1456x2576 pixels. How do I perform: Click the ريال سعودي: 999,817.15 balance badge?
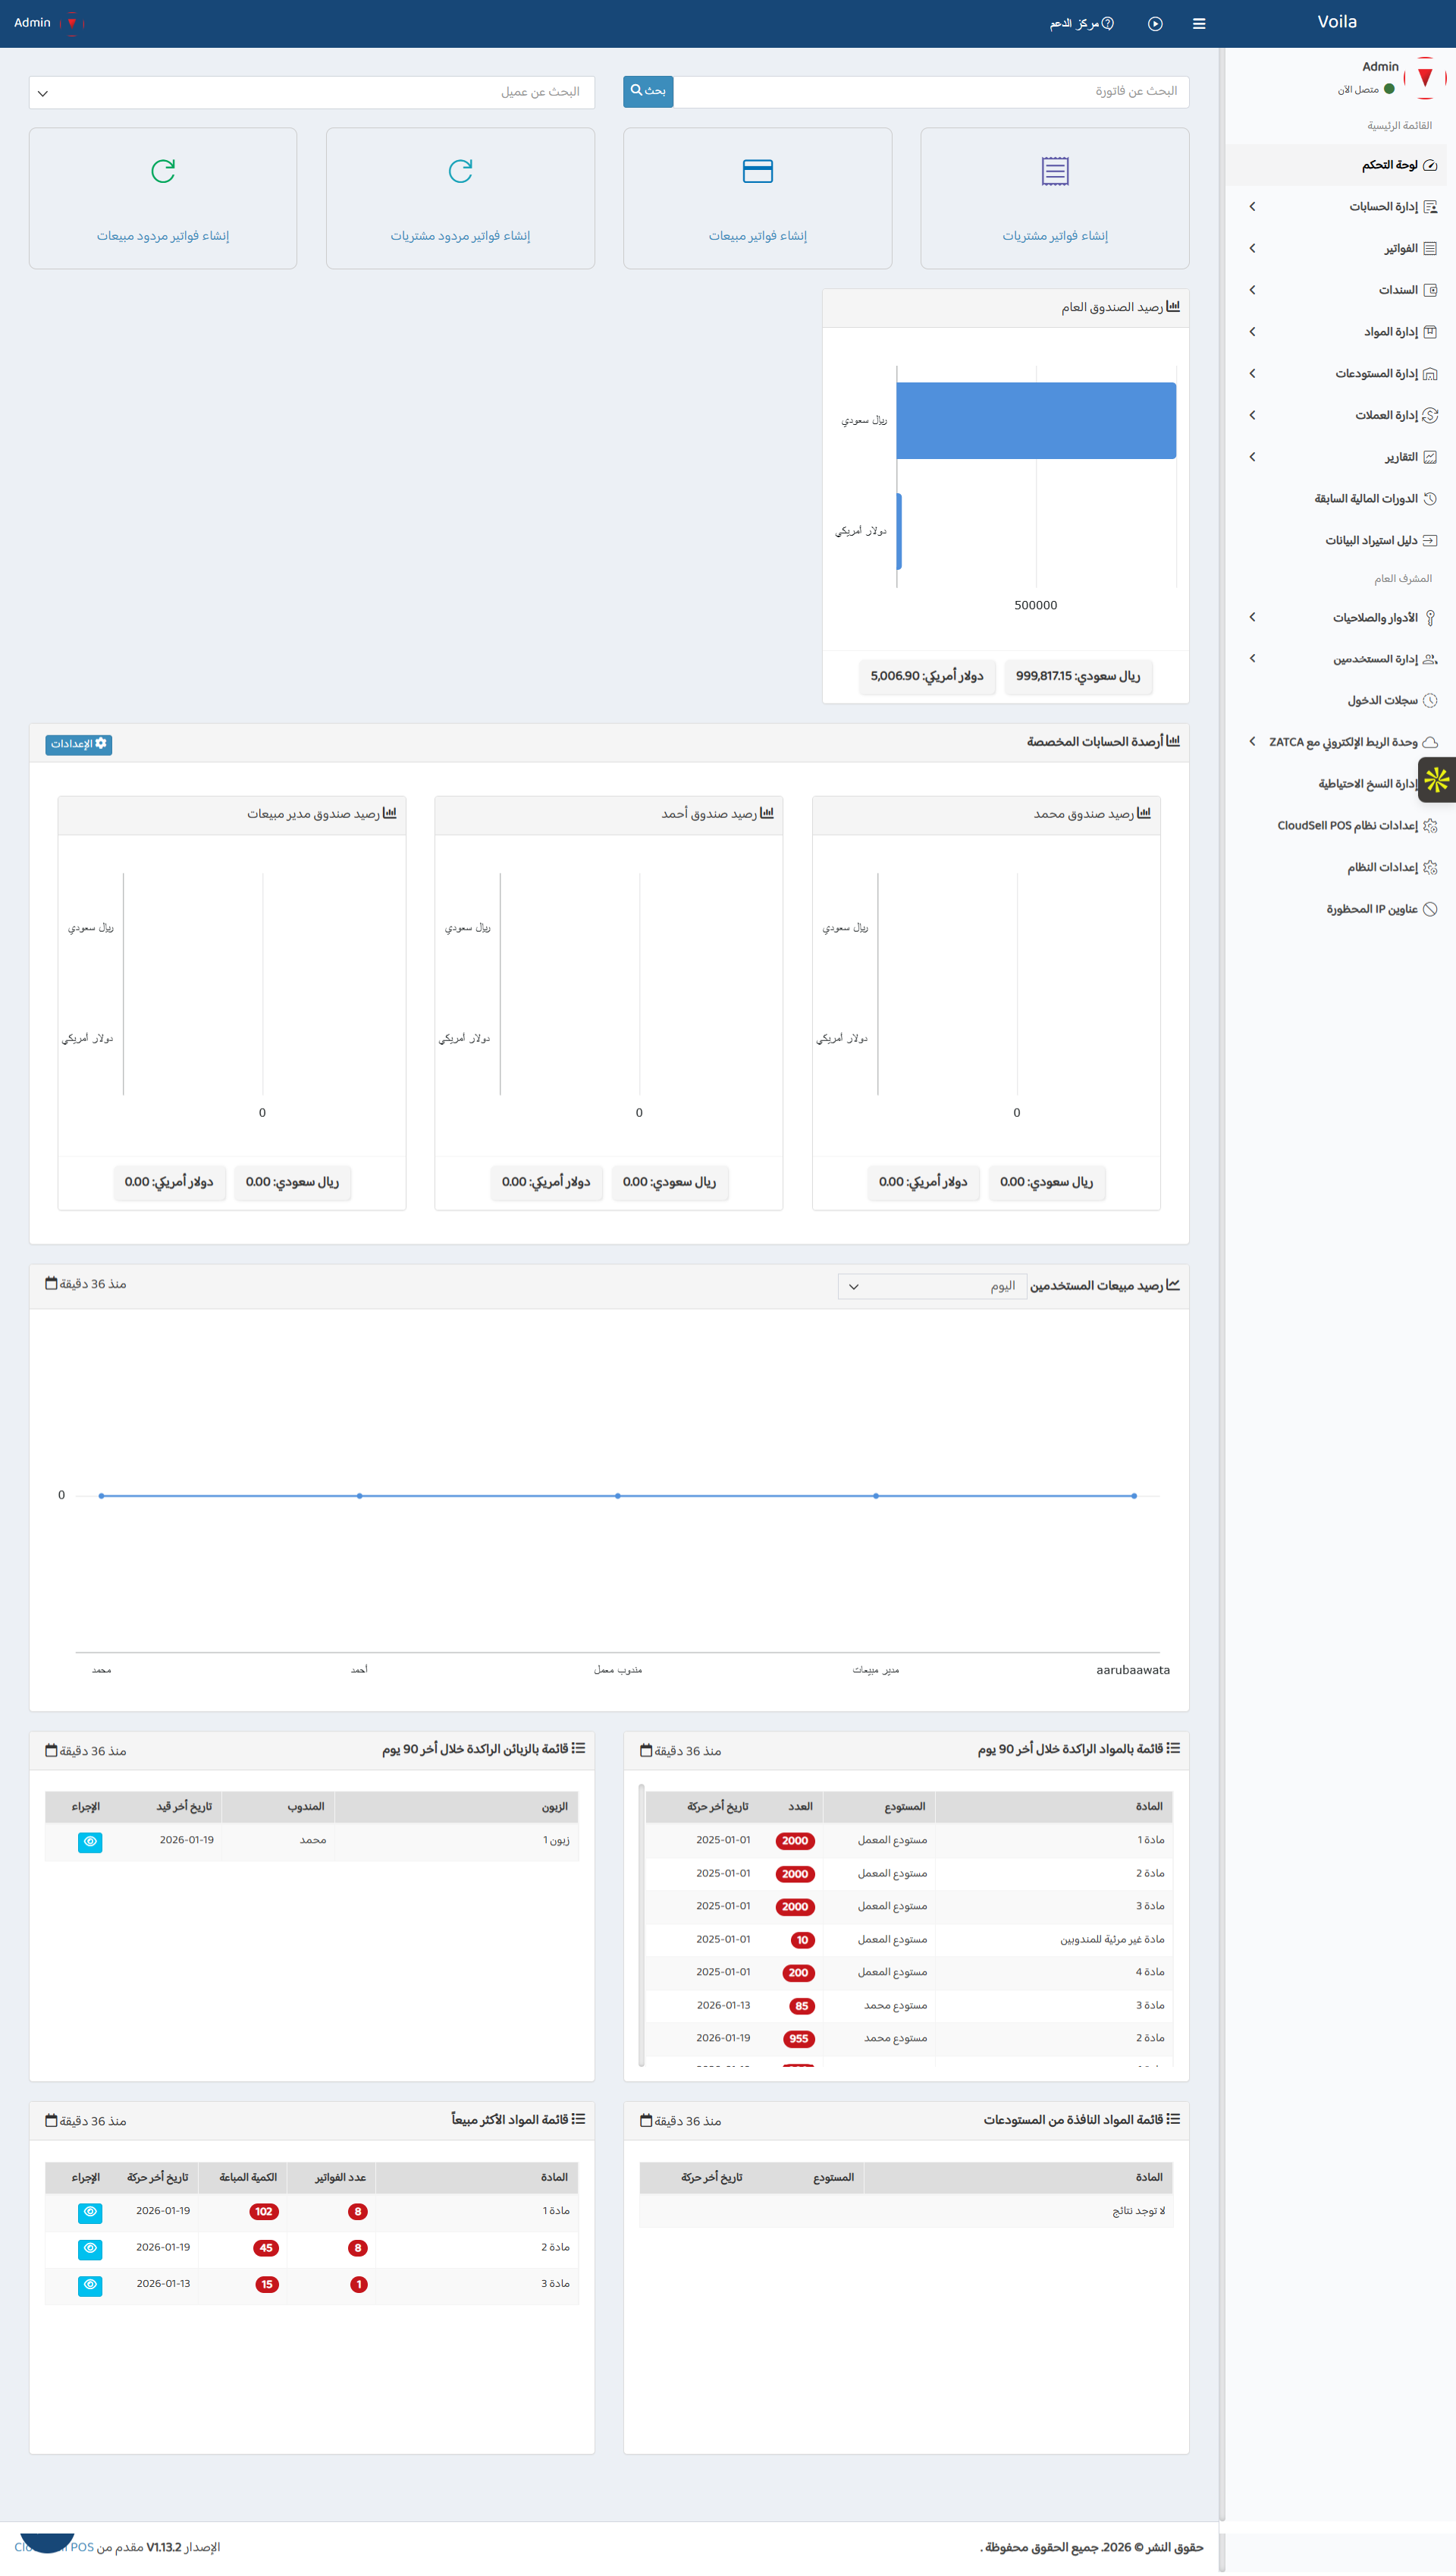click(x=1078, y=676)
